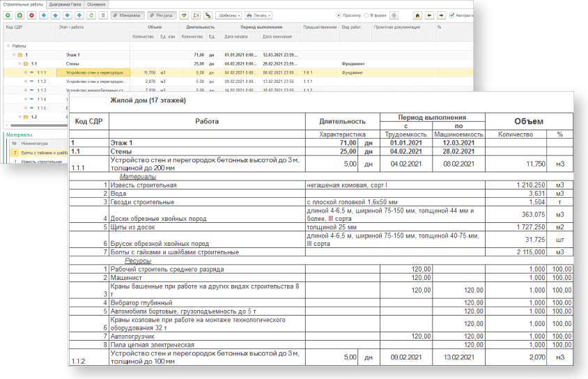Viewport: 588px width, 379px height.
Task: Click the home navigation icon
Action: coord(417,15)
